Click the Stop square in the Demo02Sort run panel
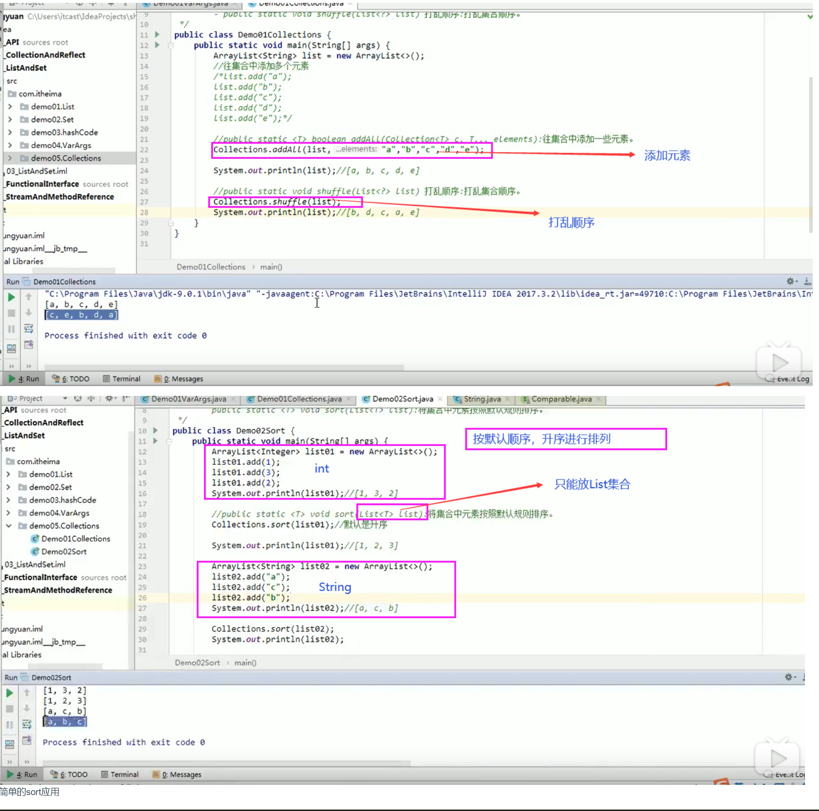 10,709
